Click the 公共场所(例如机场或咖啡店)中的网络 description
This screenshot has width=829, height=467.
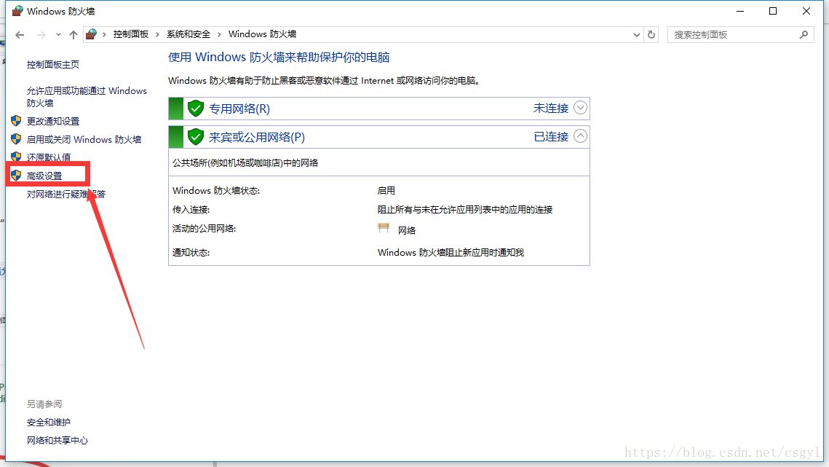pos(245,163)
